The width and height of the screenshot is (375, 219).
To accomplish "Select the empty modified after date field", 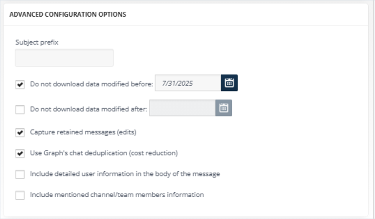I will point(182,108).
